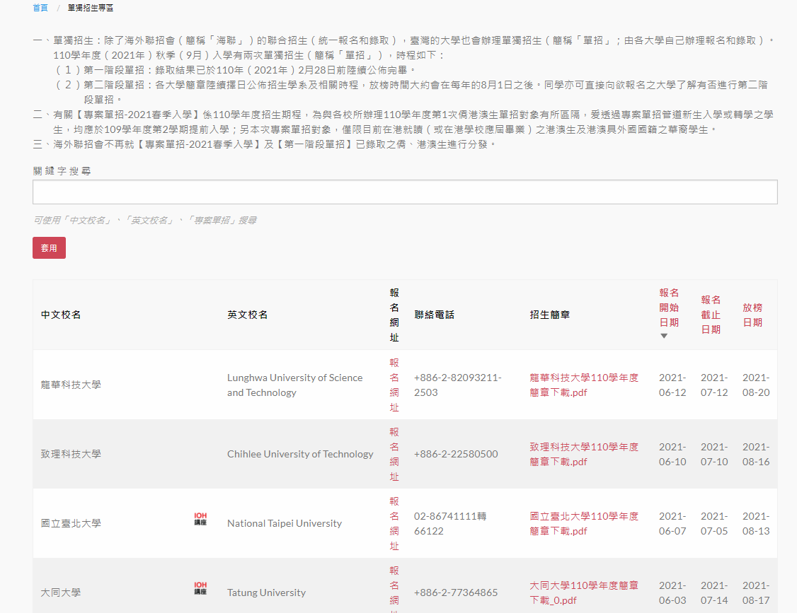The image size is (797, 613).
Task: Open 大同大學 registration website link
Action: coord(394,590)
